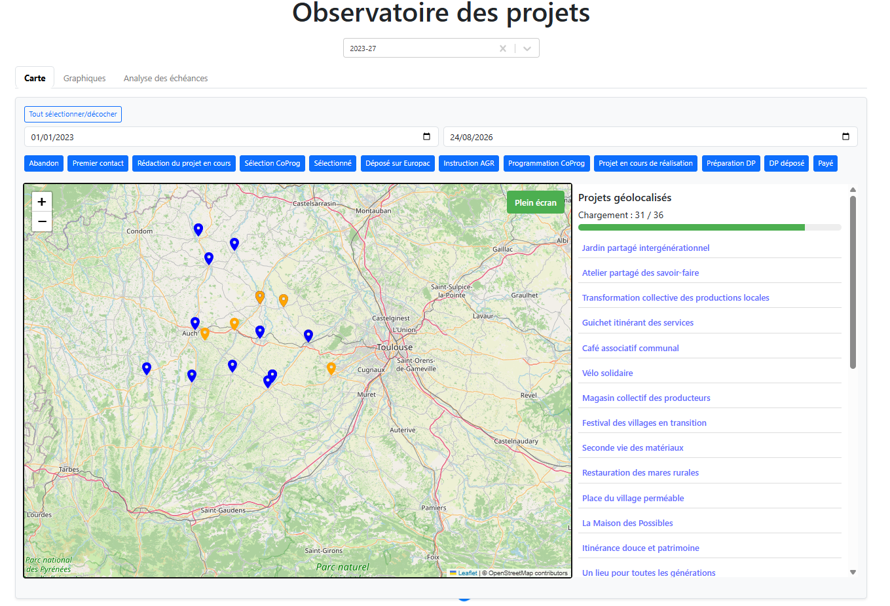Screen dimensions: 890x606
Task: Click the blue marker near Auch
Action: coord(195,323)
